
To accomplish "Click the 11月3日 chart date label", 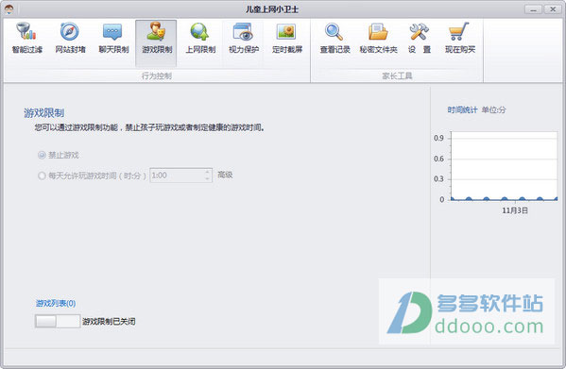I will pyautogui.click(x=515, y=210).
